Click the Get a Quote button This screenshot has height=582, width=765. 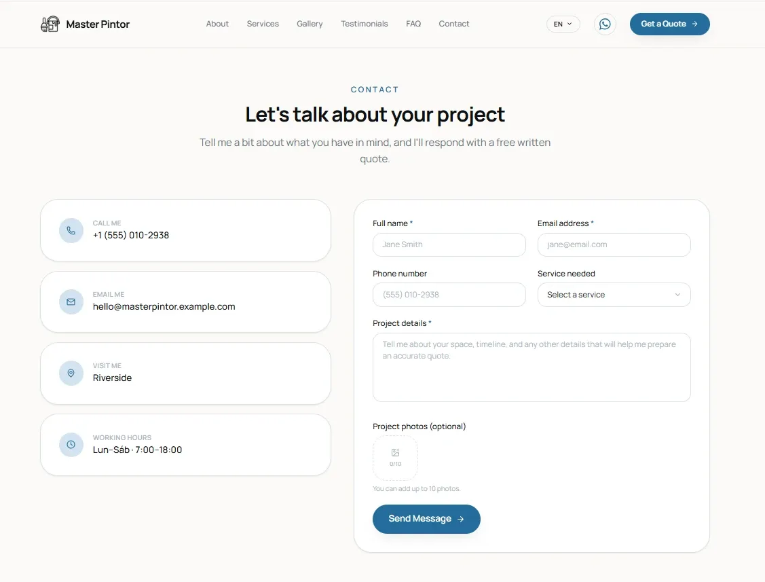(669, 24)
